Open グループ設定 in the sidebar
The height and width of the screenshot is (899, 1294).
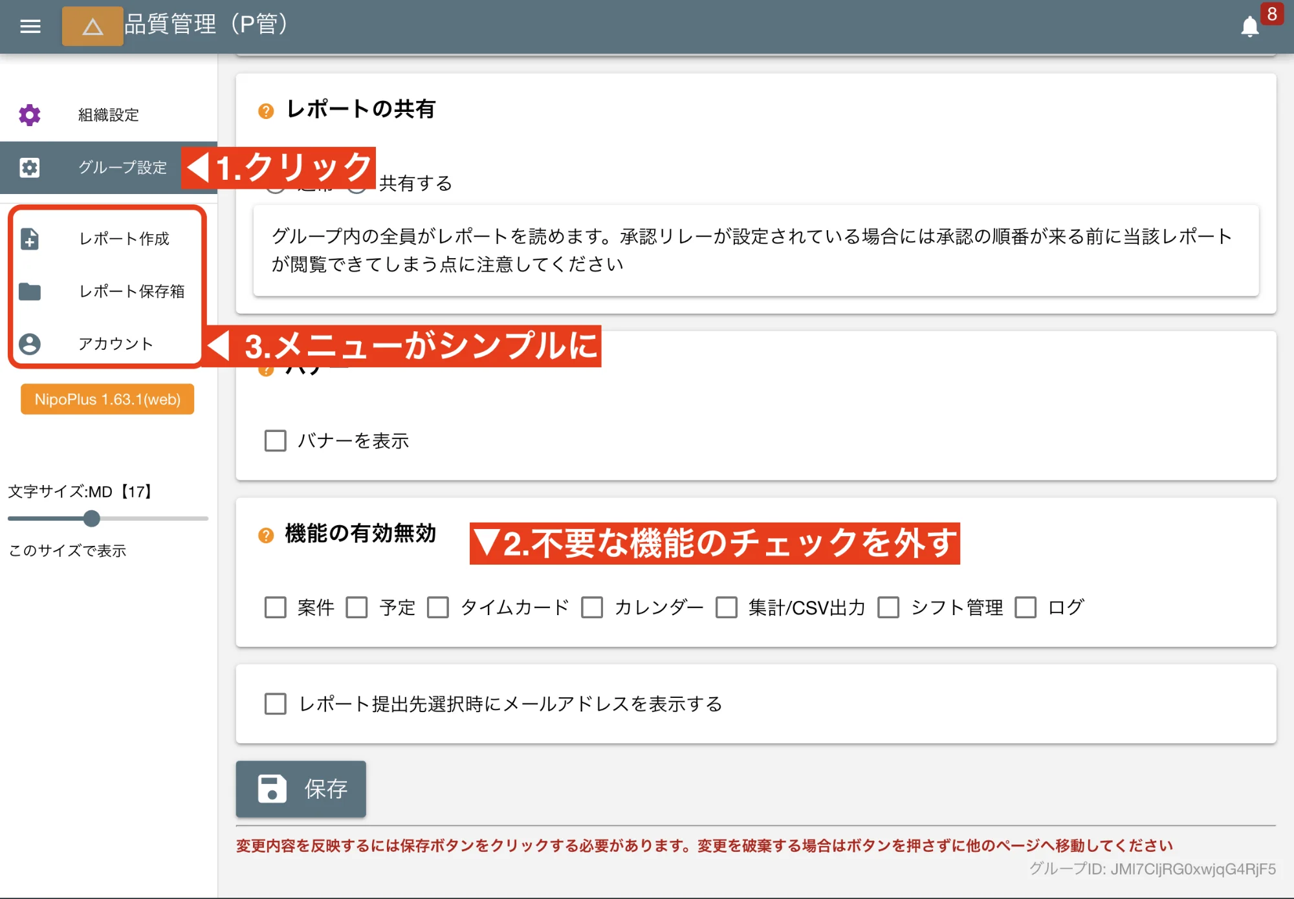coord(122,168)
